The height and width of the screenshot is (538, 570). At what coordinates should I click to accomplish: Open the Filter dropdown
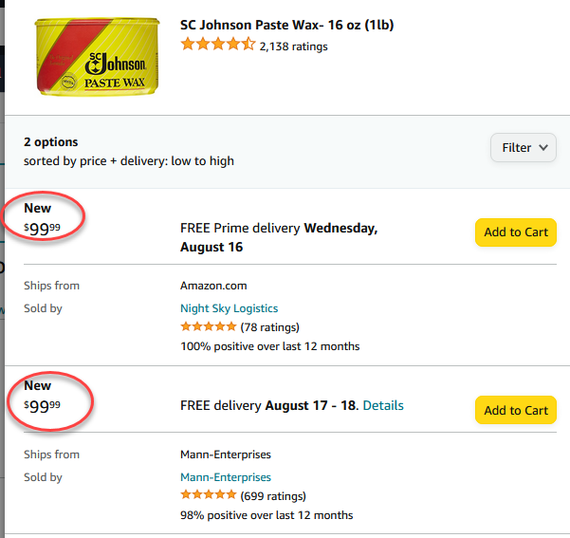click(524, 147)
